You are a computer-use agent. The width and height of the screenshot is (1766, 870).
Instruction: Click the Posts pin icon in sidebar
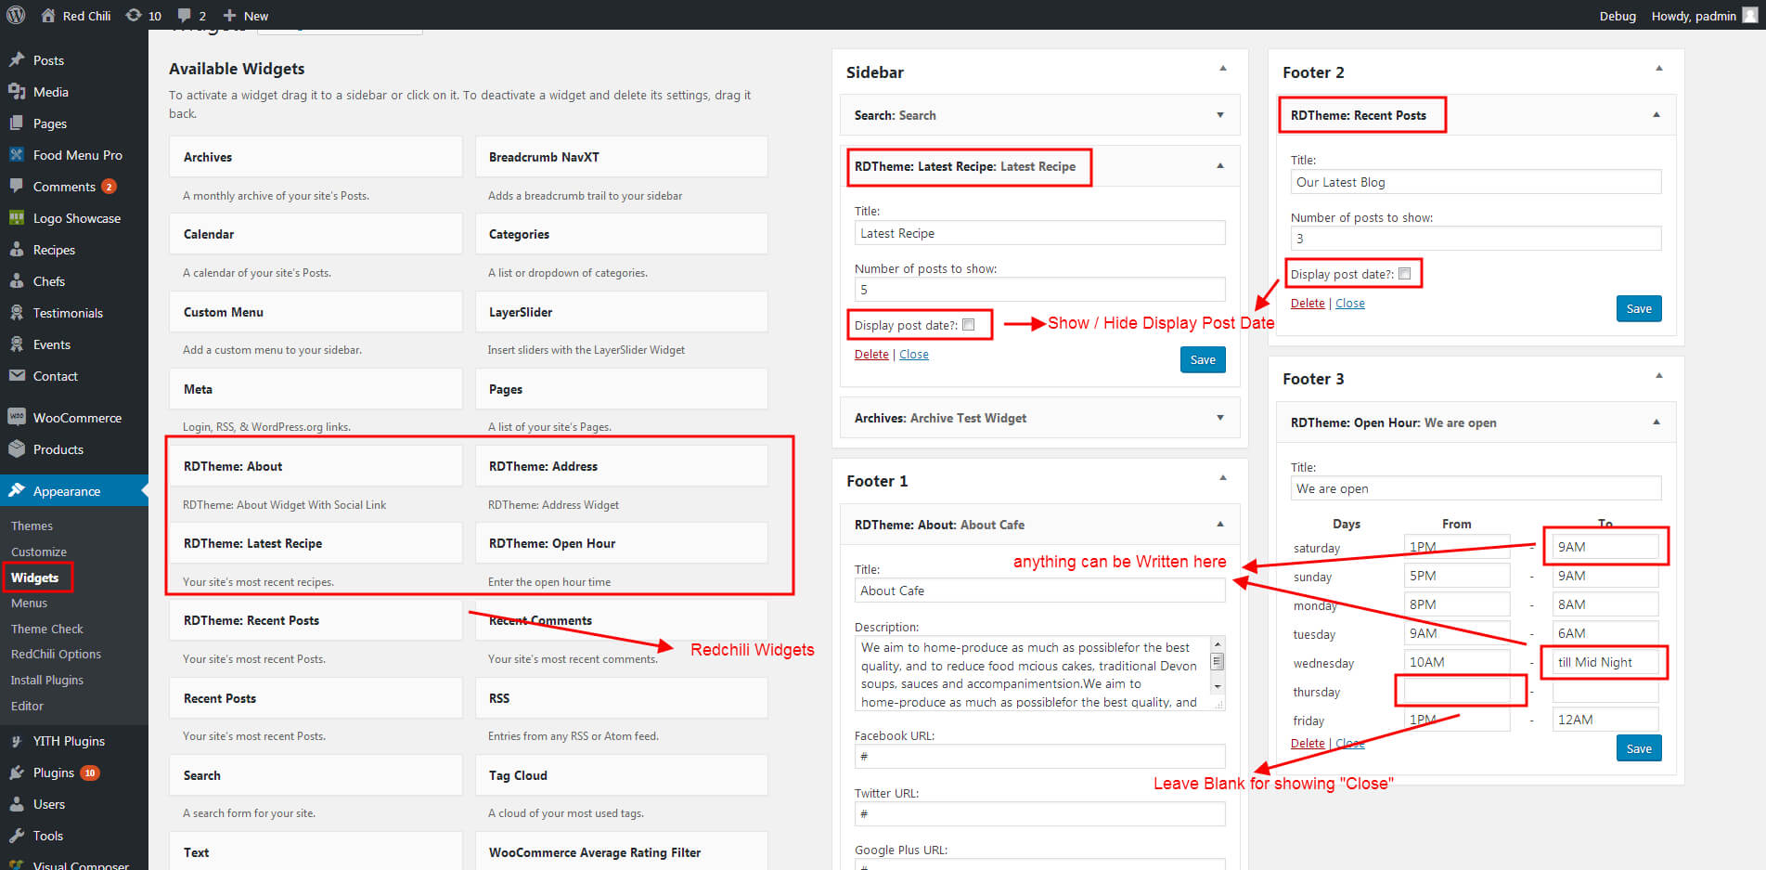point(17,60)
